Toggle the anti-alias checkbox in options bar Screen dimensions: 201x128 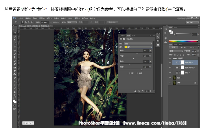[51, 22]
